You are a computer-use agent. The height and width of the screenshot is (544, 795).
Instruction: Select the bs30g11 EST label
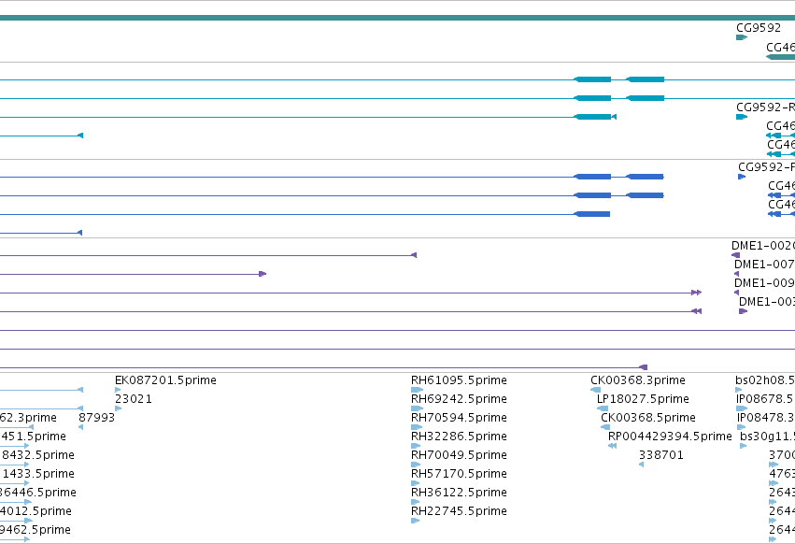pyautogui.click(x=767, y=437)
